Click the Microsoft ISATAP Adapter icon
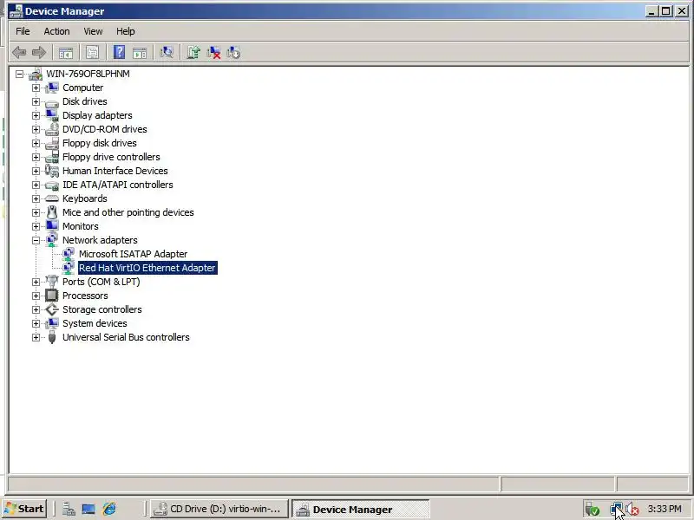Image resolution: width=694 pixels, height=520 pixels. click(x=69, y=254)
